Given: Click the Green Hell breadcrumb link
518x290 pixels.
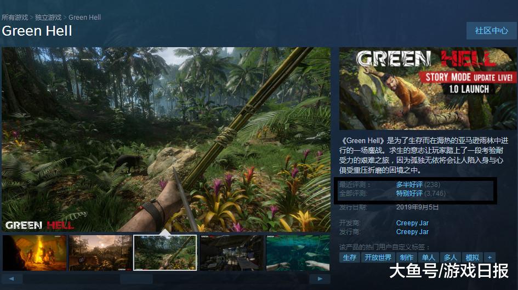Looking at the screenshot, I should (84, 17).
